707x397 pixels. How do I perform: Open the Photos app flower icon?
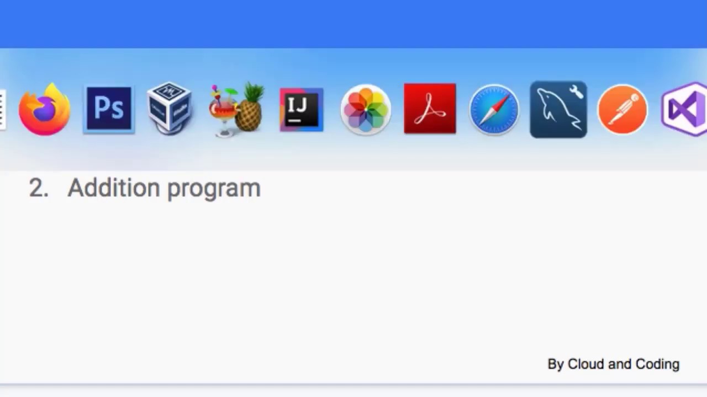pos(366,110)
